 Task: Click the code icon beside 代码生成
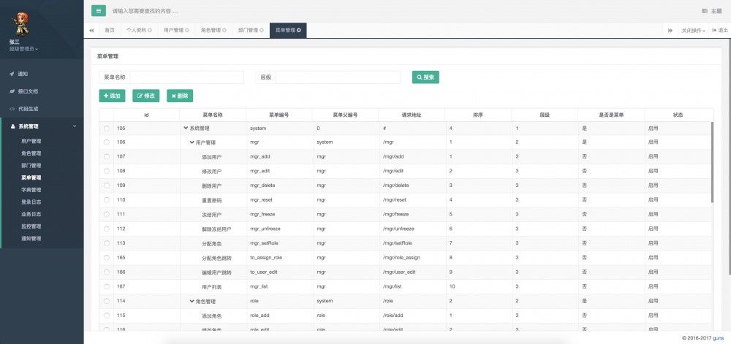pos(12,109)
